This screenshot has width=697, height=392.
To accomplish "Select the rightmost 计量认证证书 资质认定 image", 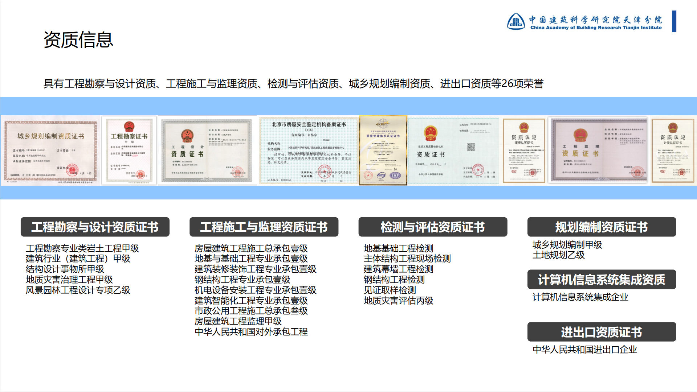I will tap(673, 150).
